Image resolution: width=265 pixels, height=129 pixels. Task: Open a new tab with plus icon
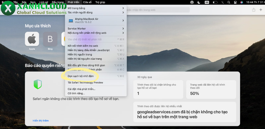(261, 10)
